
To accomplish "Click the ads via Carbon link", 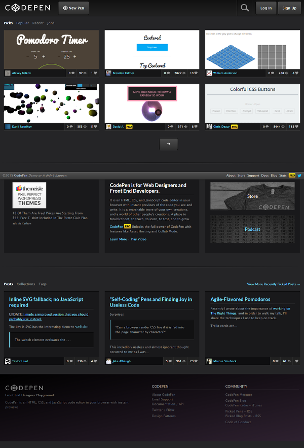I will 22,223.
